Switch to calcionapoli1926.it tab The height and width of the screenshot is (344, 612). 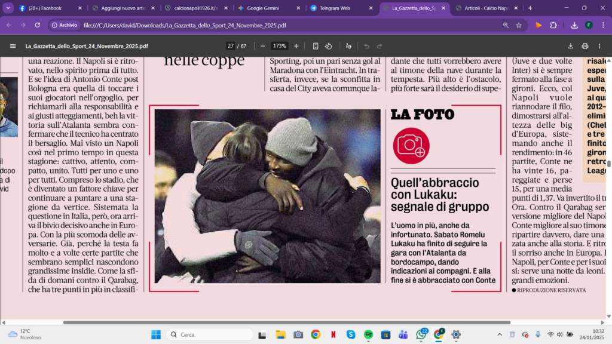click(x=196, y=8)
